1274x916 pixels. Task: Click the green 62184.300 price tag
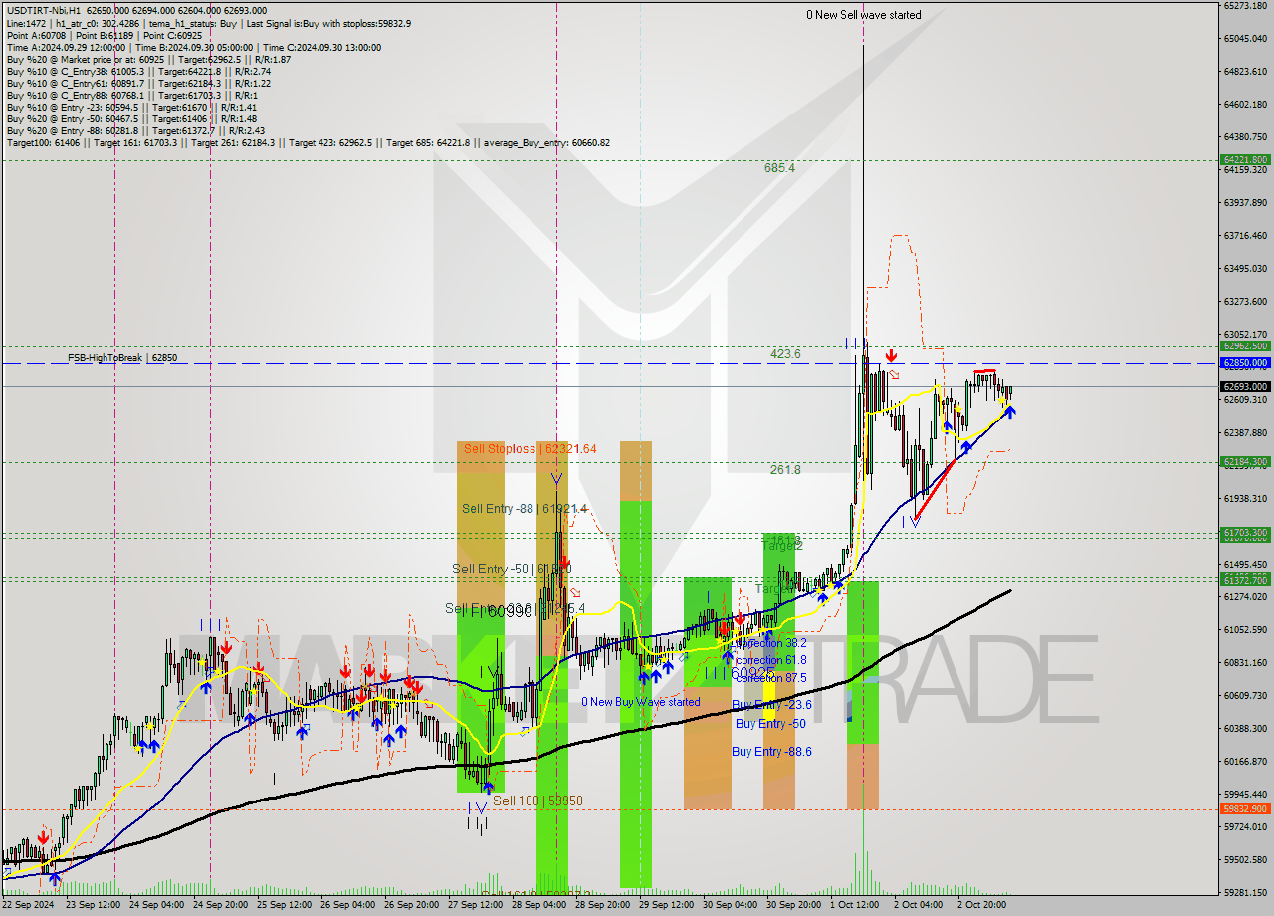[1244, 462]
